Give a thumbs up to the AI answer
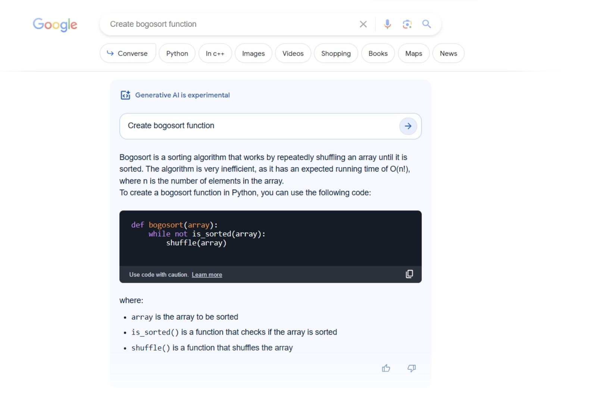Viewport: 597px width, 398px height. tap(386, 369)
